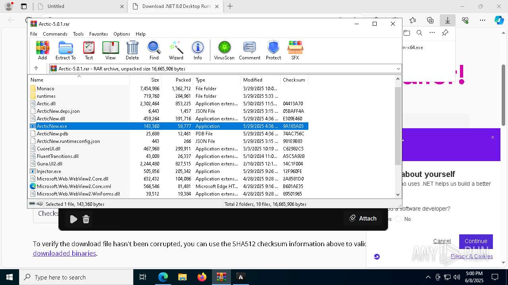Click the Extract To toolbar icon
The image size is (508, 285).
point(65,50)
